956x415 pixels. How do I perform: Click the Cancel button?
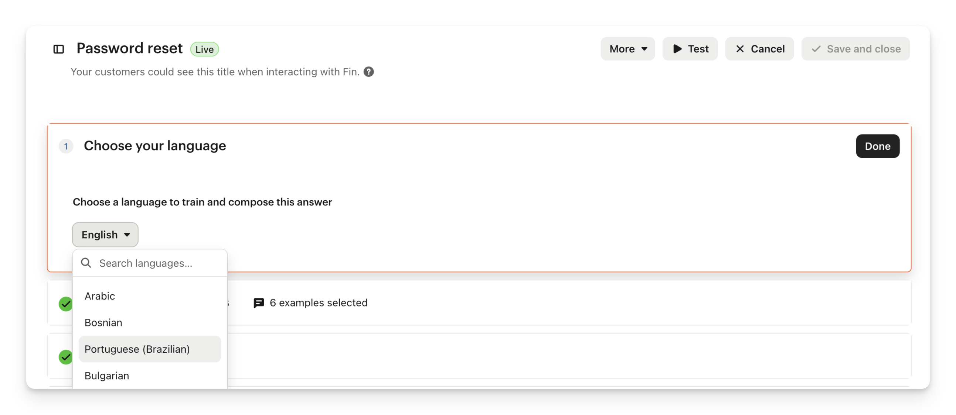(759, 49)
